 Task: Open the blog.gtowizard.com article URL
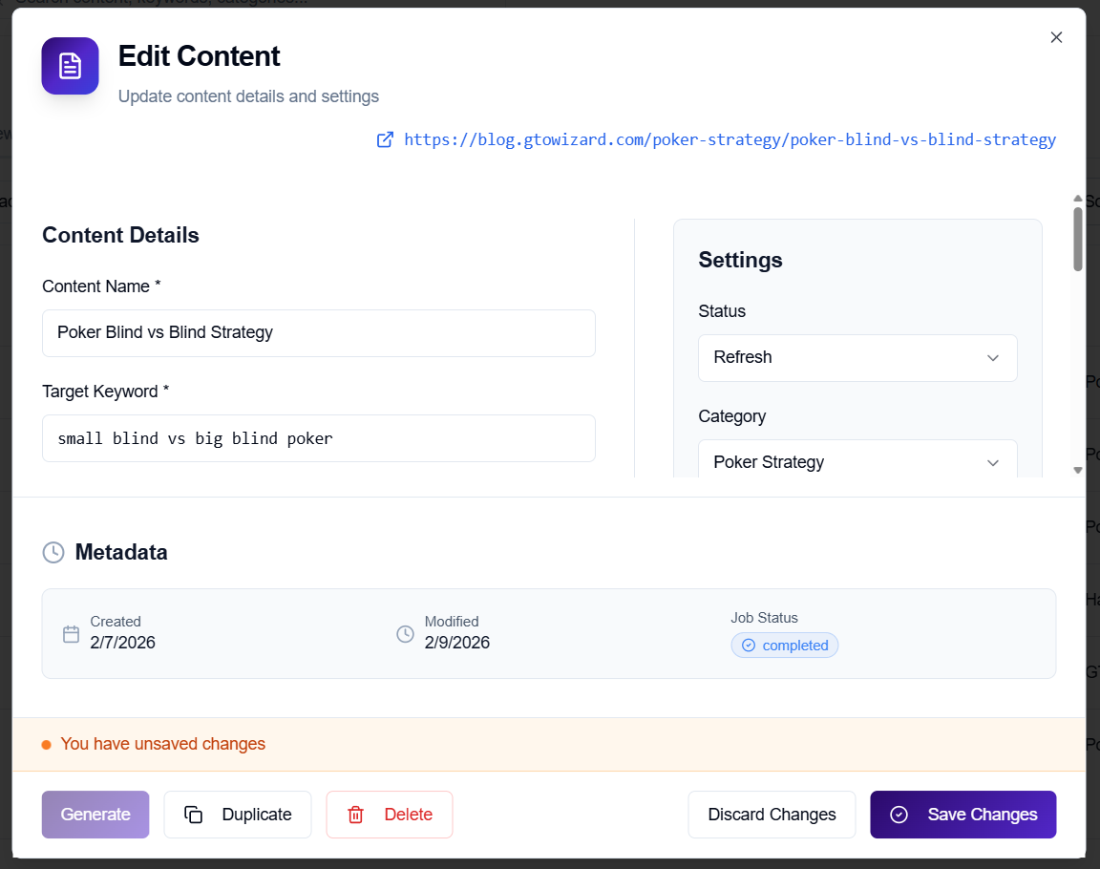pyautogui.click(x=730, y=139)
